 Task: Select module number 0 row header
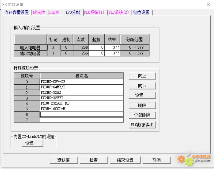coord(27,82)
